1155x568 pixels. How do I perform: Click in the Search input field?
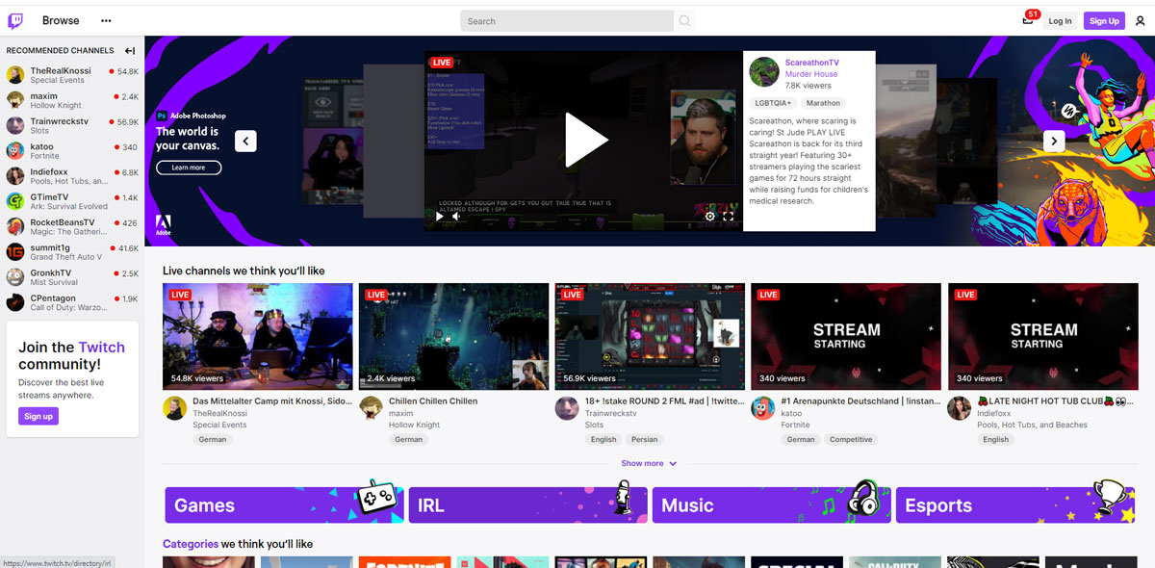point(567,20)
